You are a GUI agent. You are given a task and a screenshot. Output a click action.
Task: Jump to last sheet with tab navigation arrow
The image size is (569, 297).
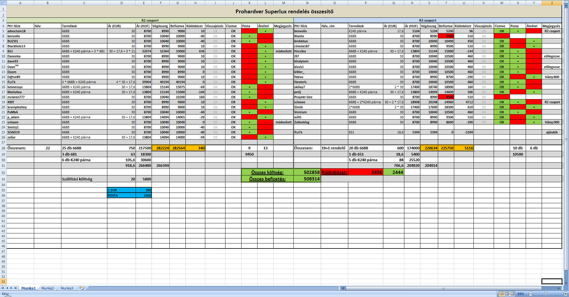(16, 288)
